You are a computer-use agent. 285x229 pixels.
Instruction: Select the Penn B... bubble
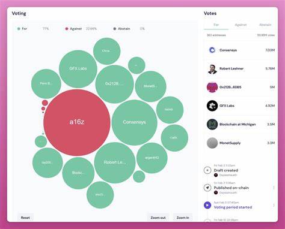click(x=46, y=84)
